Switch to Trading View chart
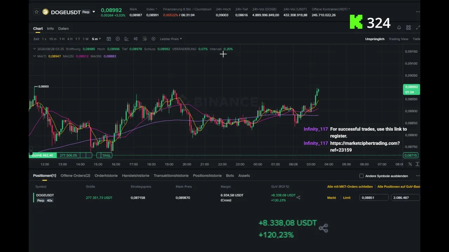Screen dimensions: 449x252 tap(398, 39)
